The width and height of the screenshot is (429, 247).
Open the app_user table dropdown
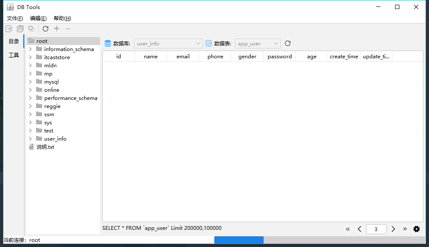(x=258, y=43)
